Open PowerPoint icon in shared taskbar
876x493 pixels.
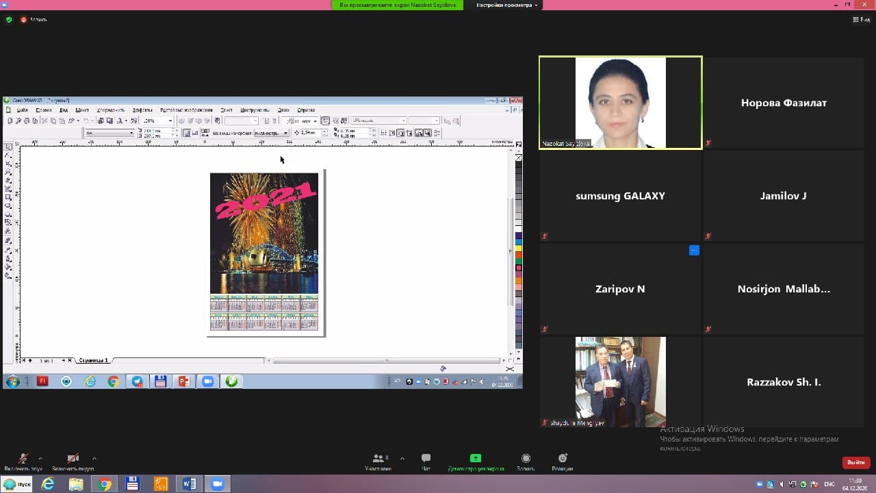coord(183,381)
